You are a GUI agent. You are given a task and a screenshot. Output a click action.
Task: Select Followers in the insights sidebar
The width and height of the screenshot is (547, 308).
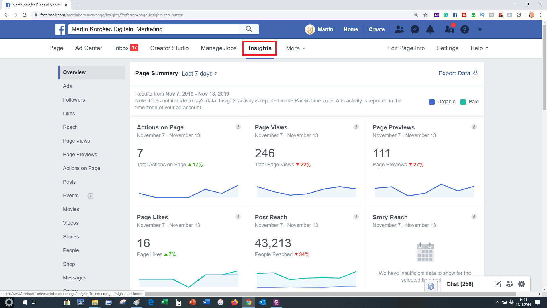tap(74, 100)
